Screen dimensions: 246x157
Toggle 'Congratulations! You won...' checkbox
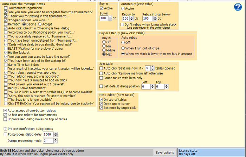6,20
